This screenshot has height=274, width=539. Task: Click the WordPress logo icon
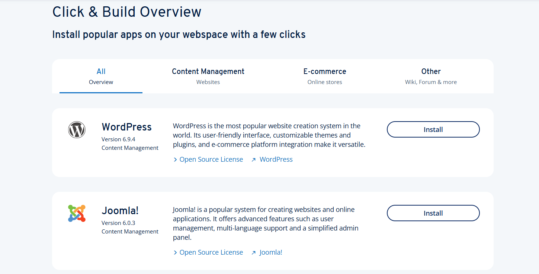pyautogui.click(x=77, y=130)
